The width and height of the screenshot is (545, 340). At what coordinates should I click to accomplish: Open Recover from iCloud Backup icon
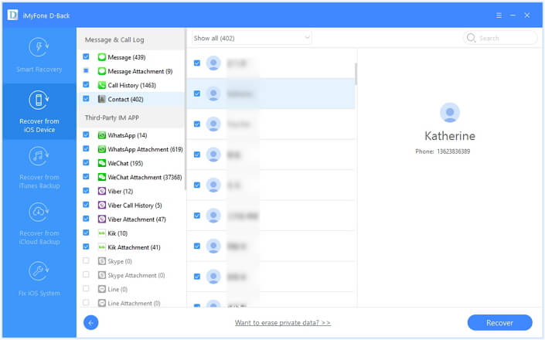(x=39, y=212)
